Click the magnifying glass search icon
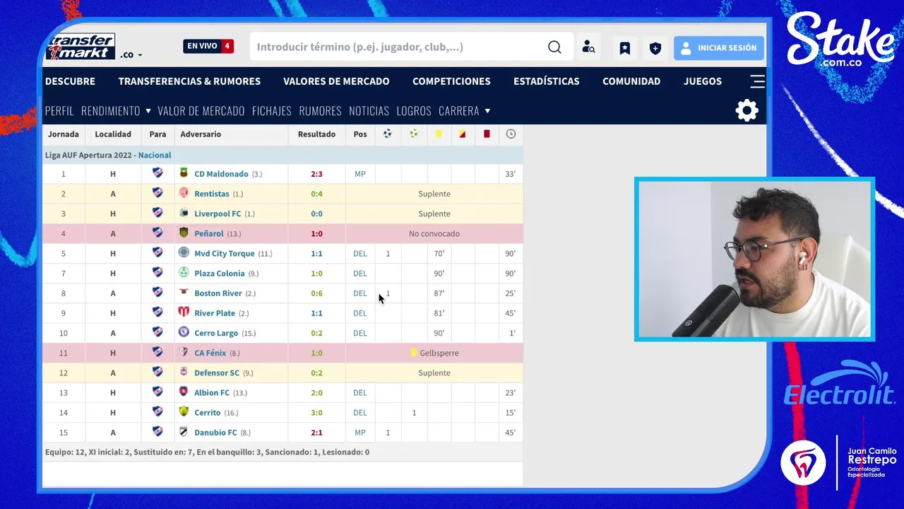Image resolution: width=904 pixels, height=509 pixels. tap(554, 47)
